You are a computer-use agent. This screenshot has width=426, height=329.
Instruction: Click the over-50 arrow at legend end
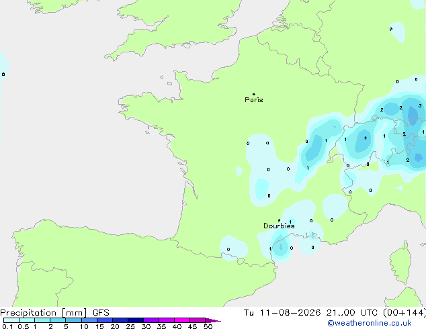[x=213, y=320]
